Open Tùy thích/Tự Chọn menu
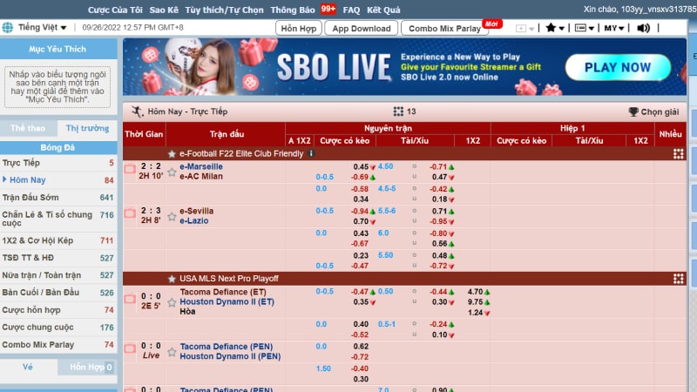 click(x=224, y=10)
